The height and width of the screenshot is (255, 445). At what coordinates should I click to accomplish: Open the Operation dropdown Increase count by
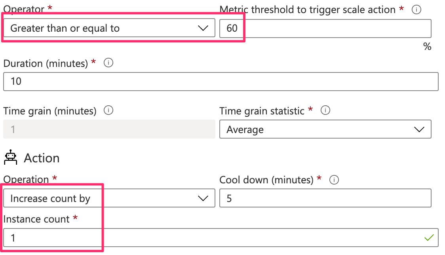click(109, 198)
